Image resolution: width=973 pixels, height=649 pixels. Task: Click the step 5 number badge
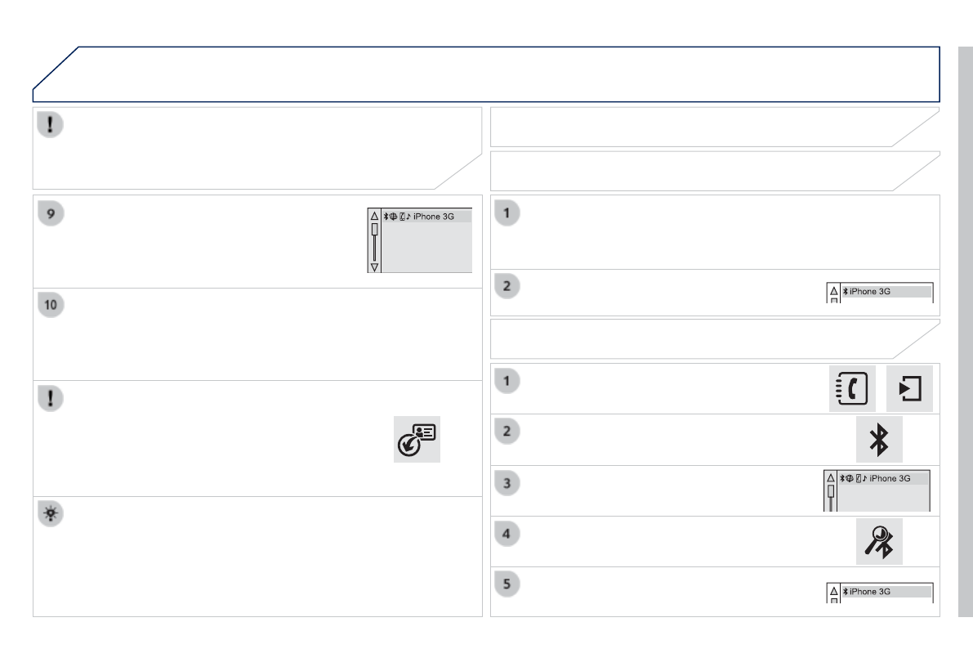click(508, 584)
